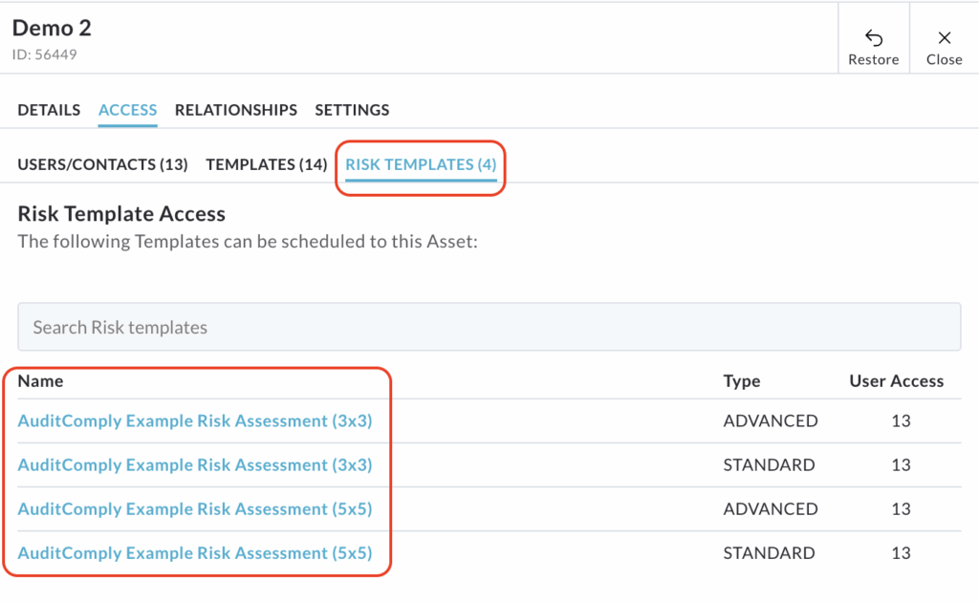Click user access count 13 in first row
Image resolution: width=979 pixels, height=603 pixels.
(x=901, y=420)
